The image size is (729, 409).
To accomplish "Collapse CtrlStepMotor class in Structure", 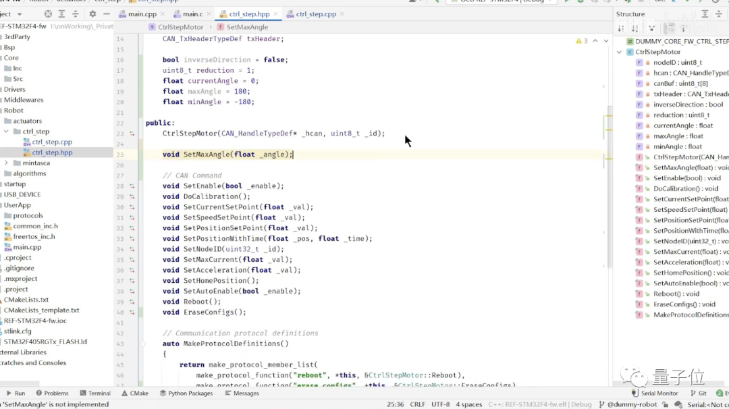I will pos(620,52).
